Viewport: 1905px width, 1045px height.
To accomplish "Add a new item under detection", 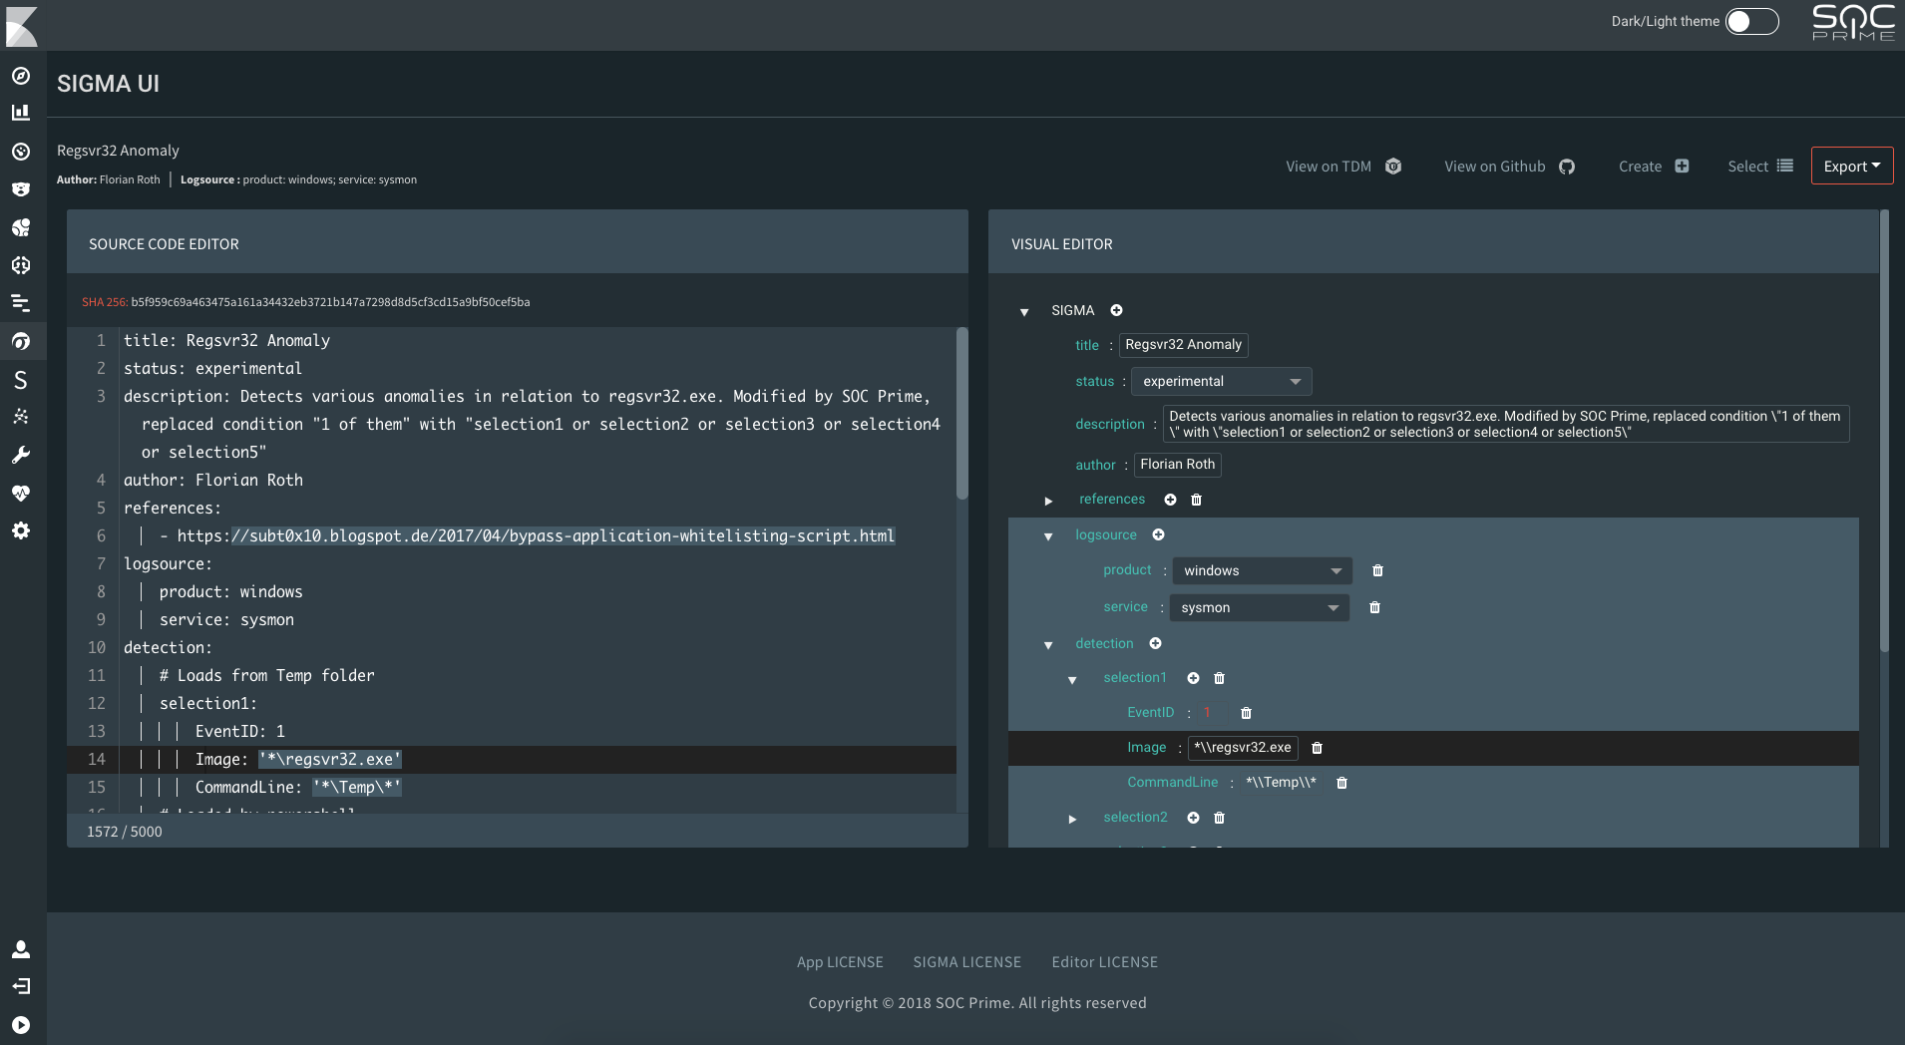I will 1156,644.
